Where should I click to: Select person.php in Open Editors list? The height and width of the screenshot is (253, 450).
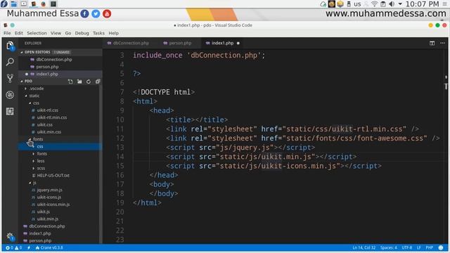(x=47, y=67)
